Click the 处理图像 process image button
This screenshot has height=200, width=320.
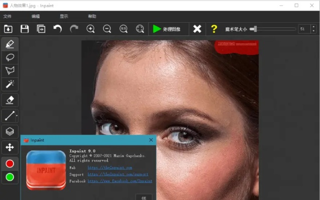coord(170,29)
